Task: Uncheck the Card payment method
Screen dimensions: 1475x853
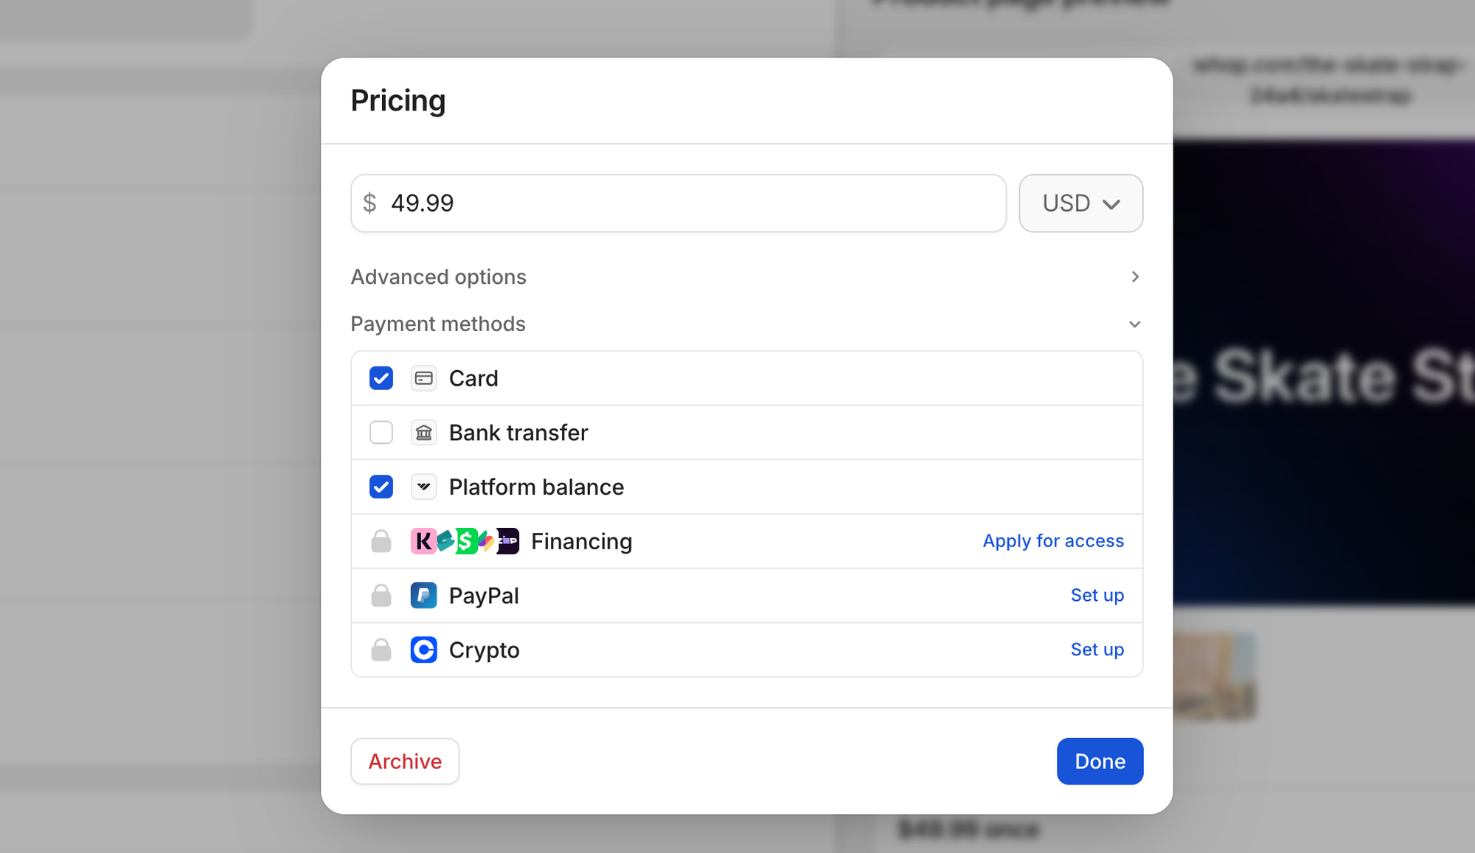Action: [x=381, y=377]
